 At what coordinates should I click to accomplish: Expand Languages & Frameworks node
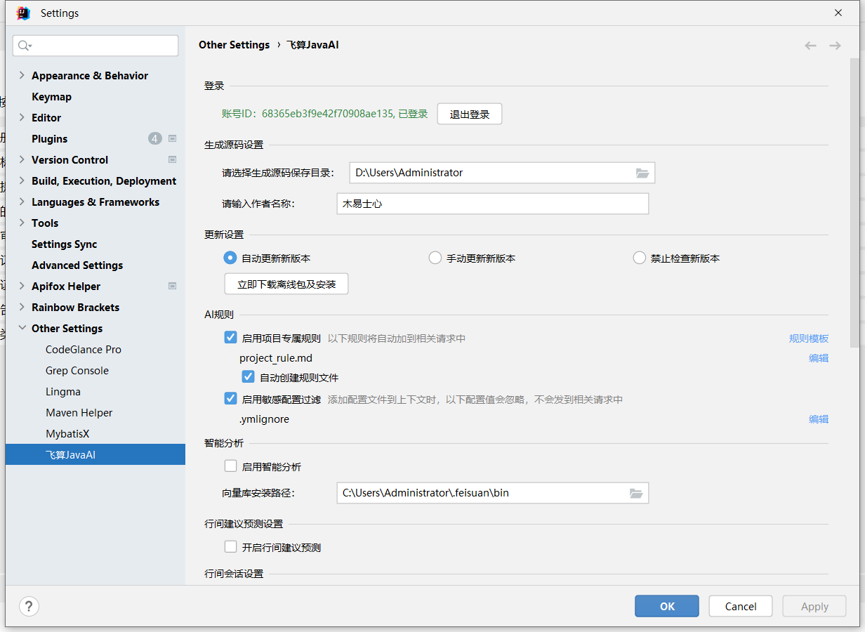21,202
